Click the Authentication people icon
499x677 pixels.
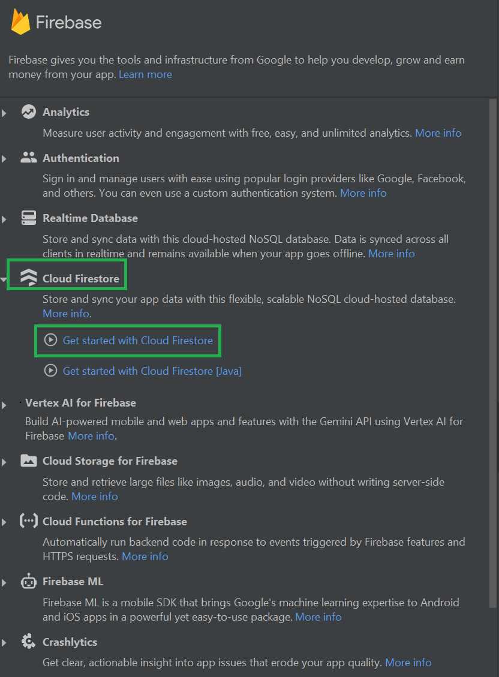(28, 158)
